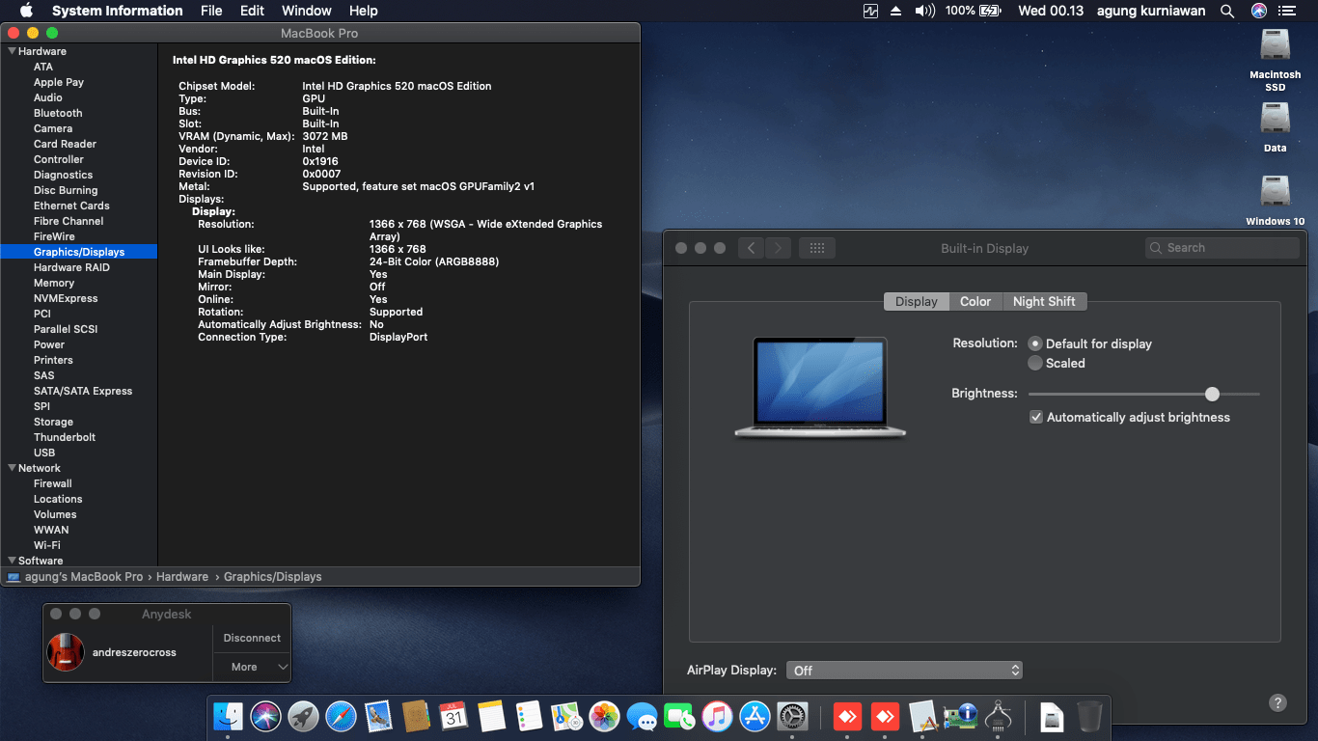Open the Window menu in the menu bar
Image resolution: width=1318 pixels, height=741 pixels.
click(306, 11)
